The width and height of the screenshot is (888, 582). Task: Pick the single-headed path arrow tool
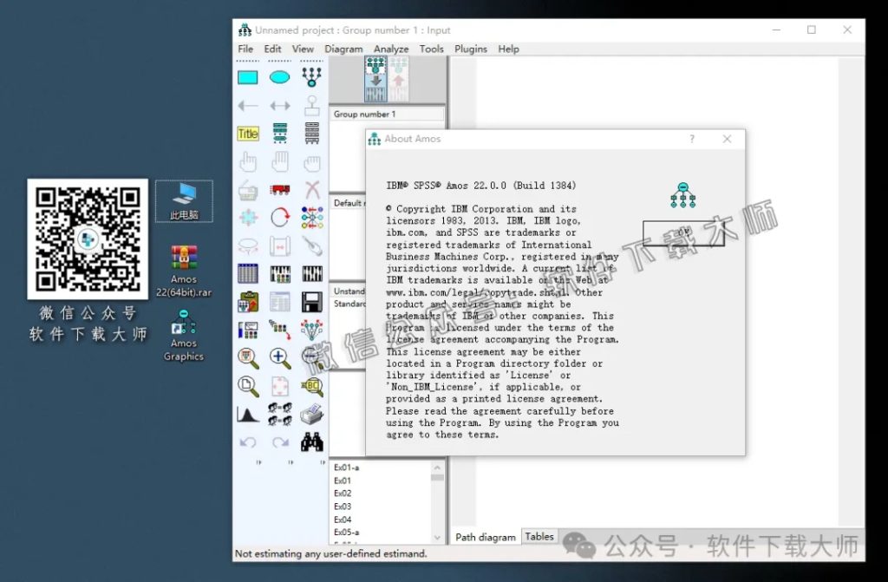[248, 106]
